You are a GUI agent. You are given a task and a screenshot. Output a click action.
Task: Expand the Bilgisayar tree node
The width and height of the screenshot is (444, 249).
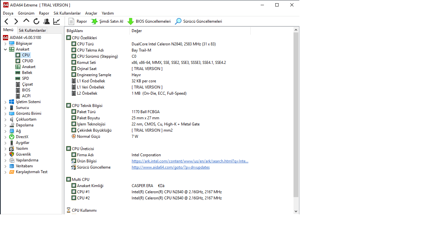5,43
